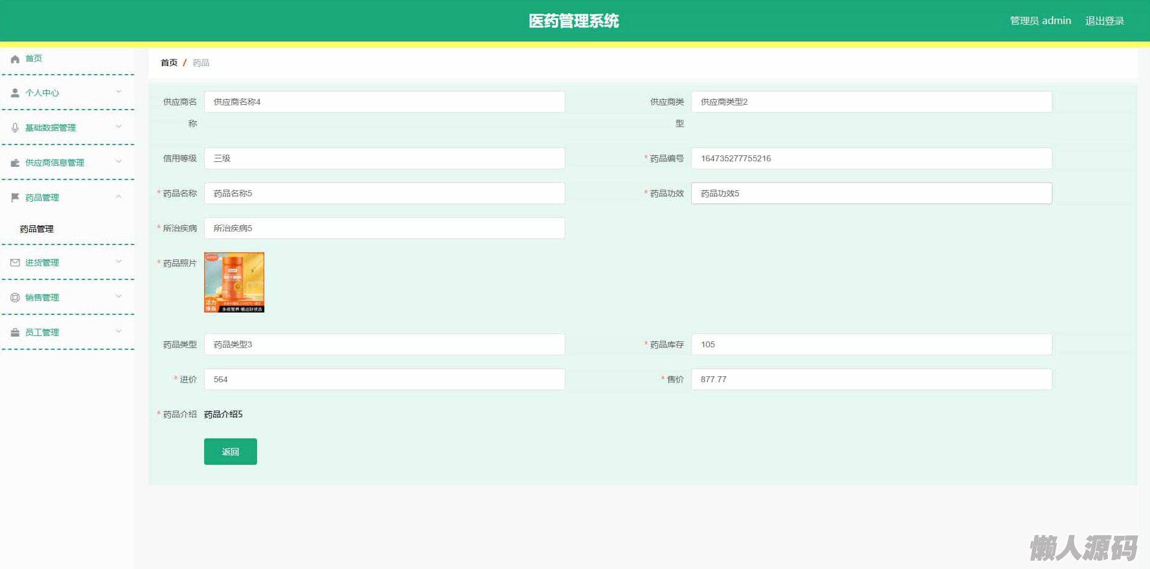Screen dimensions: 1150x569
Task: Click the 药品功效 input field
Action: (x=871, y=193)
